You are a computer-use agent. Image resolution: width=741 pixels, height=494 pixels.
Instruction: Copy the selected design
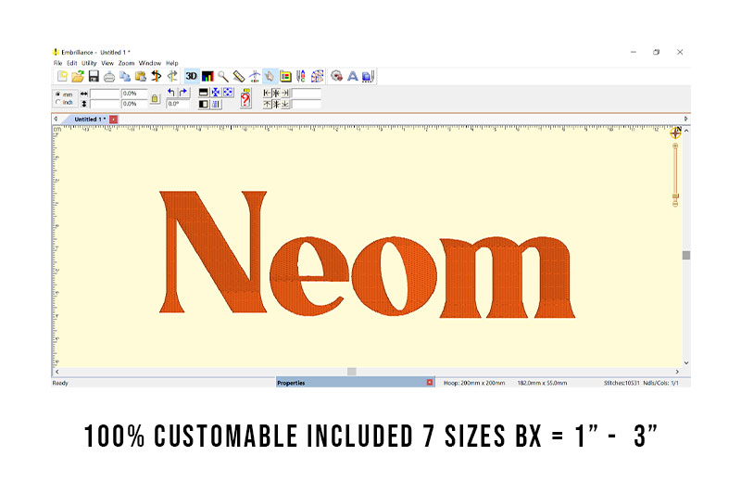[x=125, y=76]
